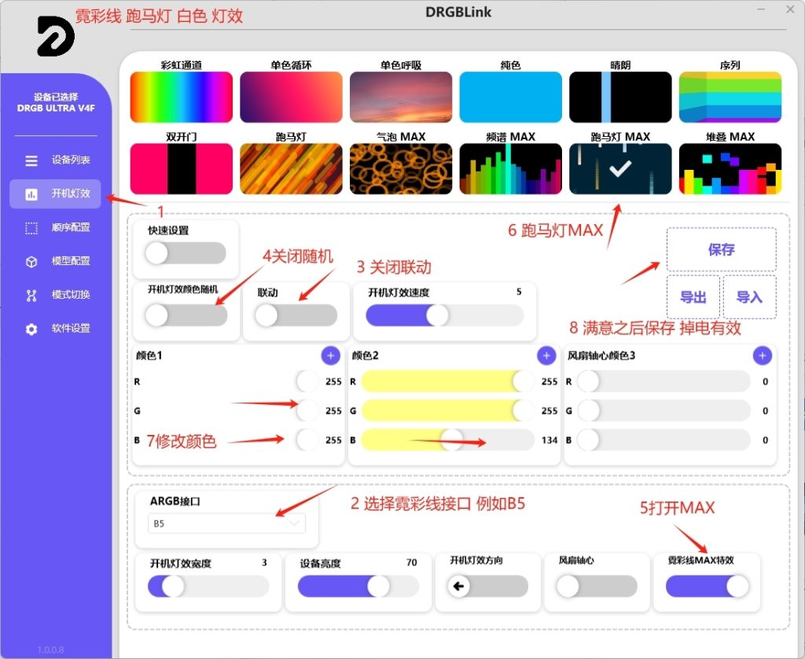Click the 导入 import button
This screenshot has width=805, height=659.
[749, 297]
